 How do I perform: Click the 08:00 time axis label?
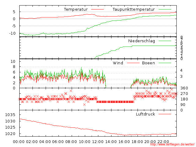point(71,142)
